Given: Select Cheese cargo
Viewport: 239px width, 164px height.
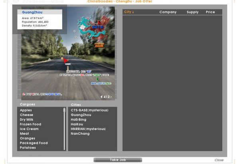Looking at the screenshot, I should coord(26,115).
